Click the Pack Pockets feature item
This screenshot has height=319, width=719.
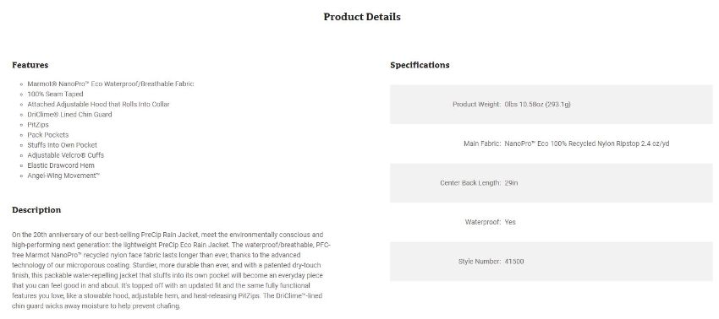coord(47,134)
